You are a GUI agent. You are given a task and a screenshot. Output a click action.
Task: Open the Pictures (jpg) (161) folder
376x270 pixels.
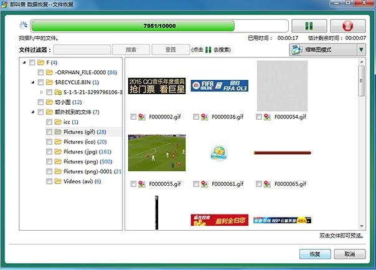87,152
